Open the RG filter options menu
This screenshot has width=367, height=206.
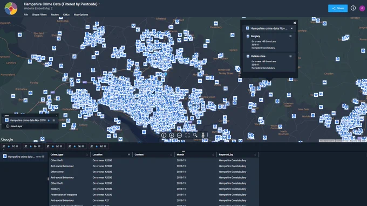point(105,146)
